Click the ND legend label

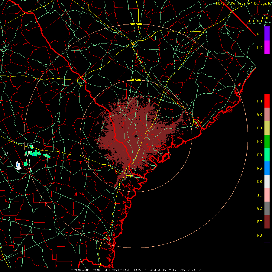(259, 235)
